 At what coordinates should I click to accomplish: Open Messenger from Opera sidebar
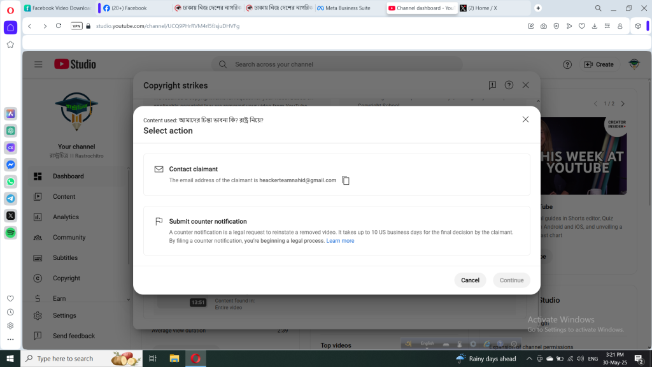click(11, 164)
